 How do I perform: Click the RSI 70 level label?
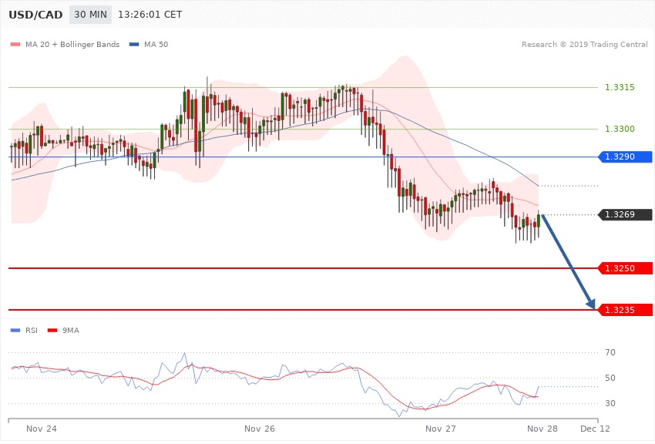(610, 353)
